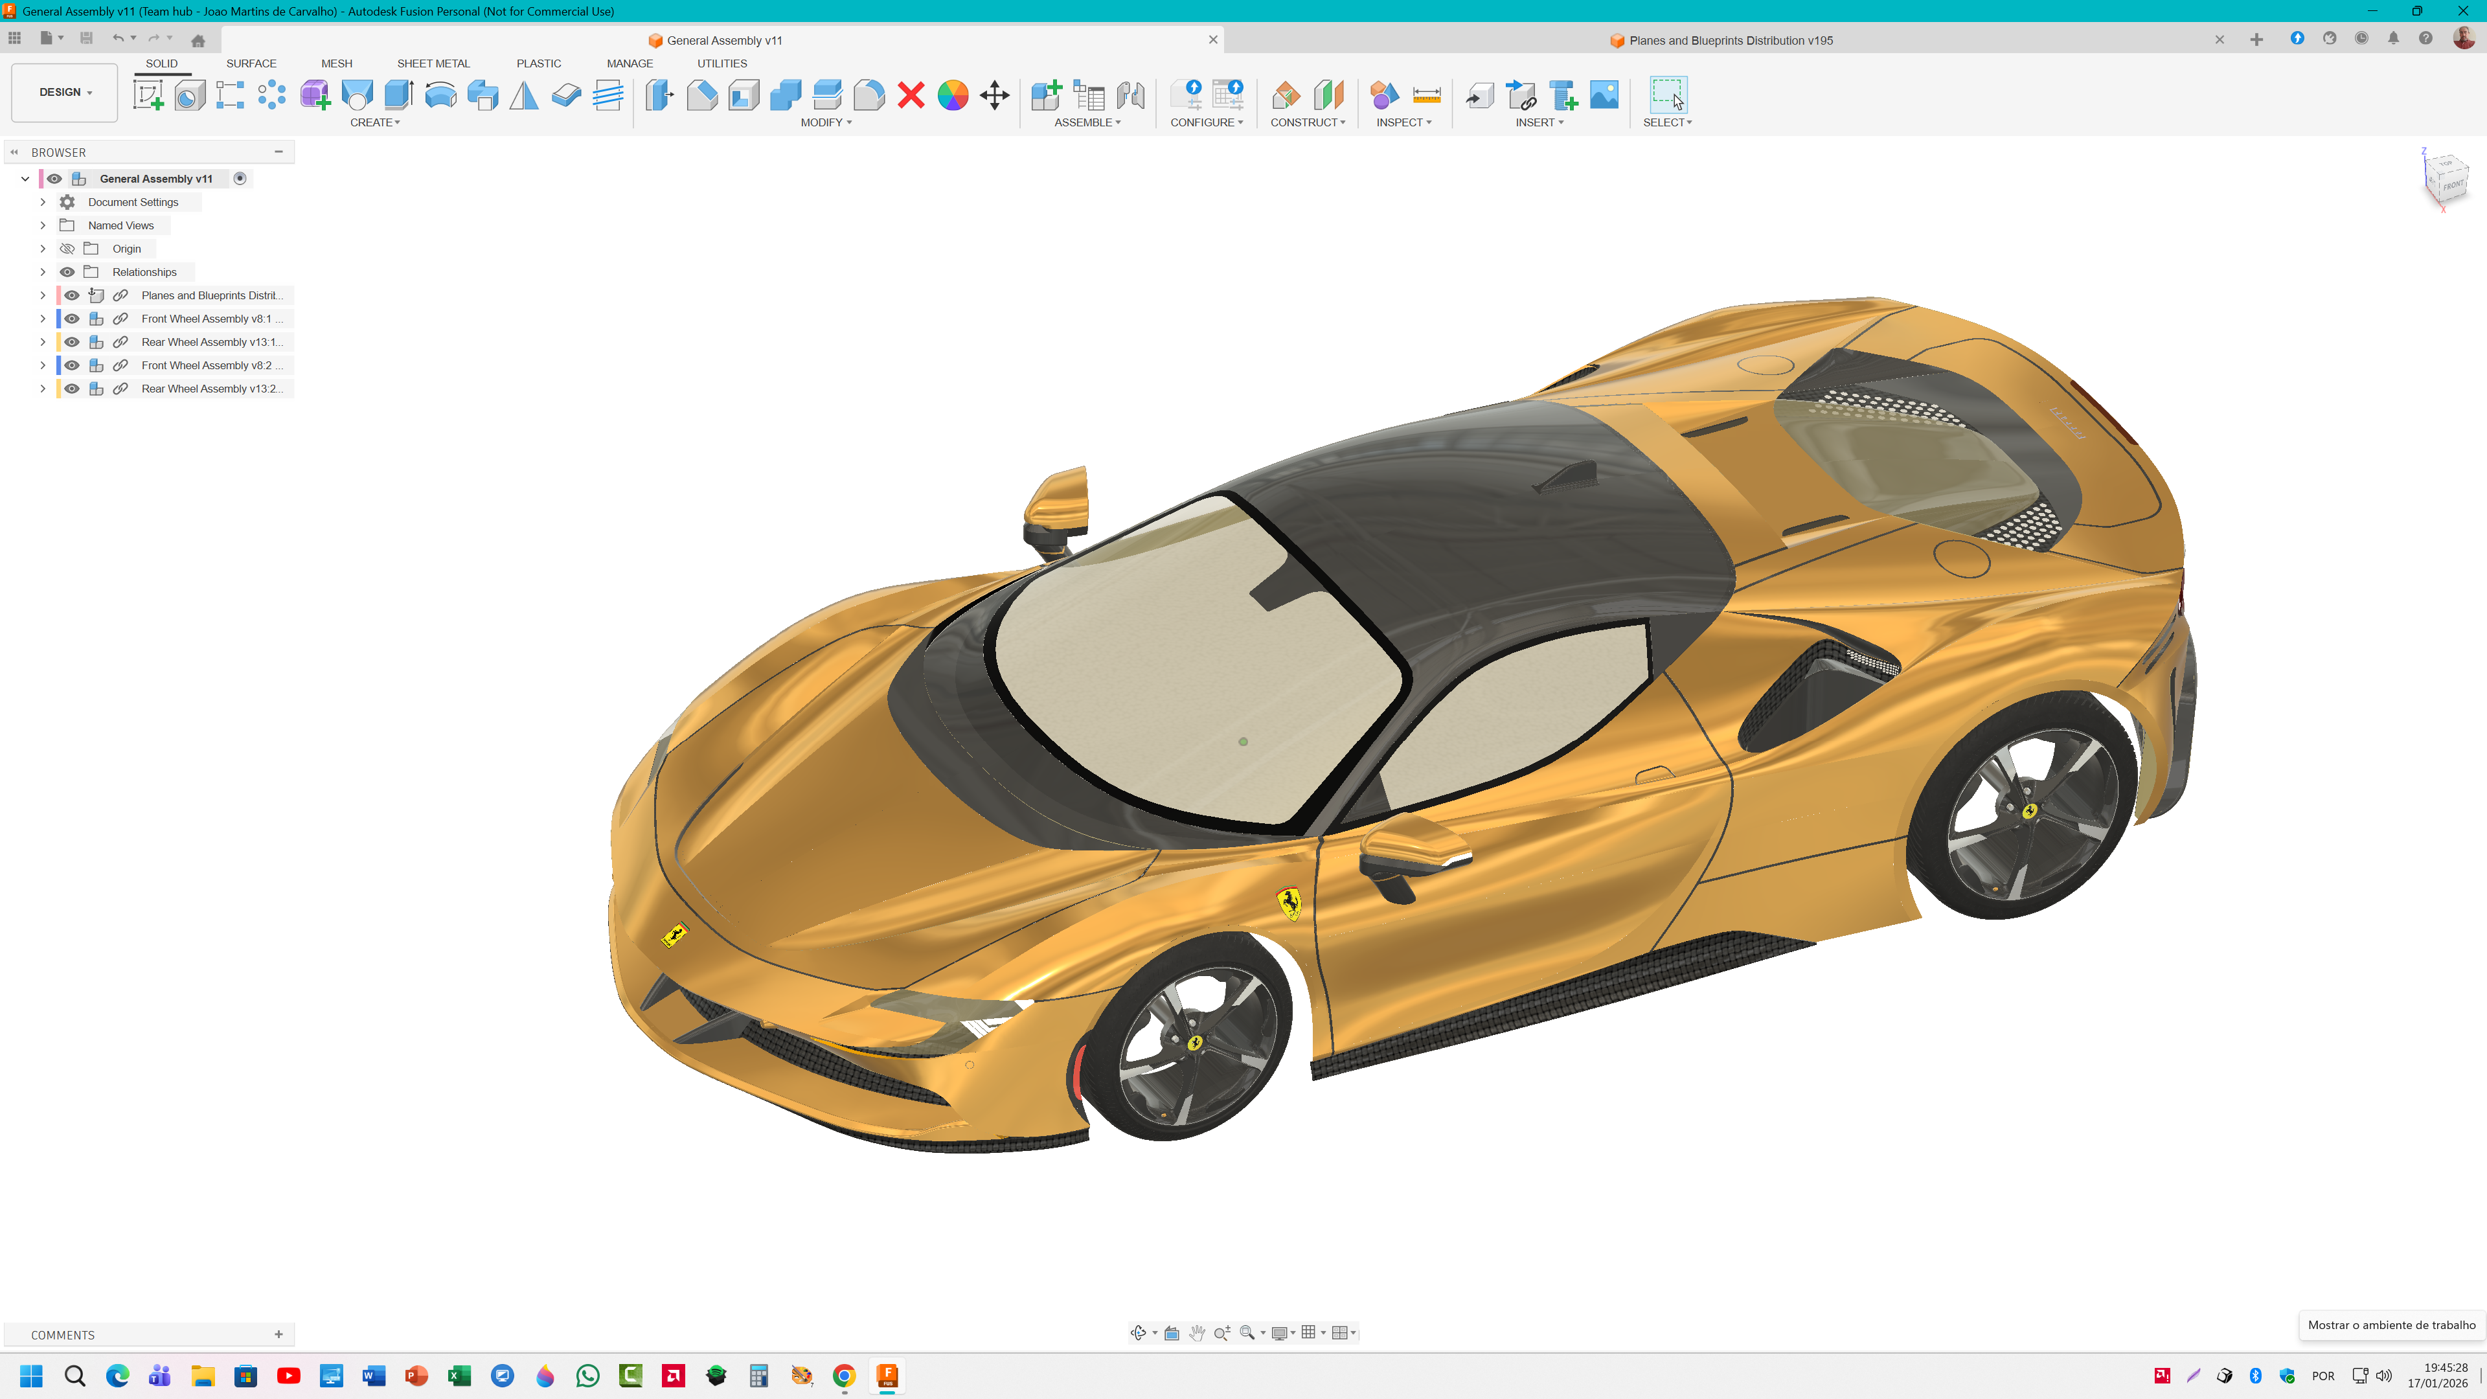Hide Rear Wheel Assembly v13:2 eye icon
The image size is (2487, 1399).
(71, 389)
